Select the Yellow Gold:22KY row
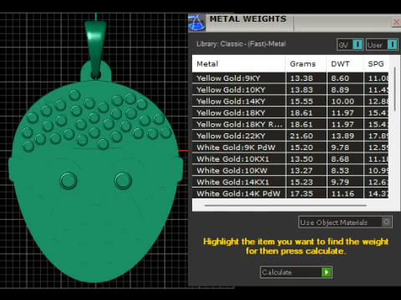Image resolution: width=401 pixels, height=300 pixels. [x=291, y=136]
